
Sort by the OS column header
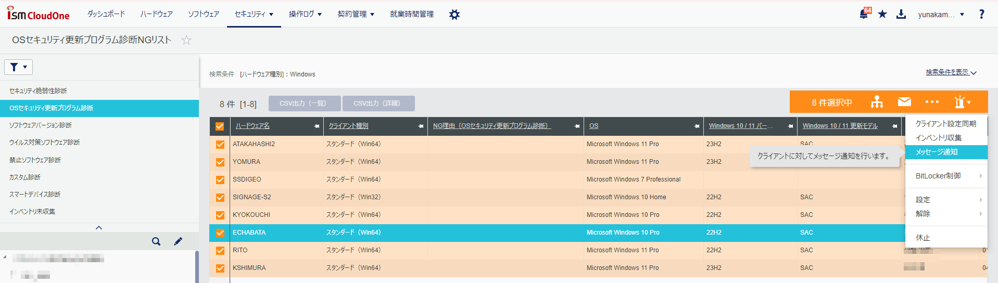(593, 126)
